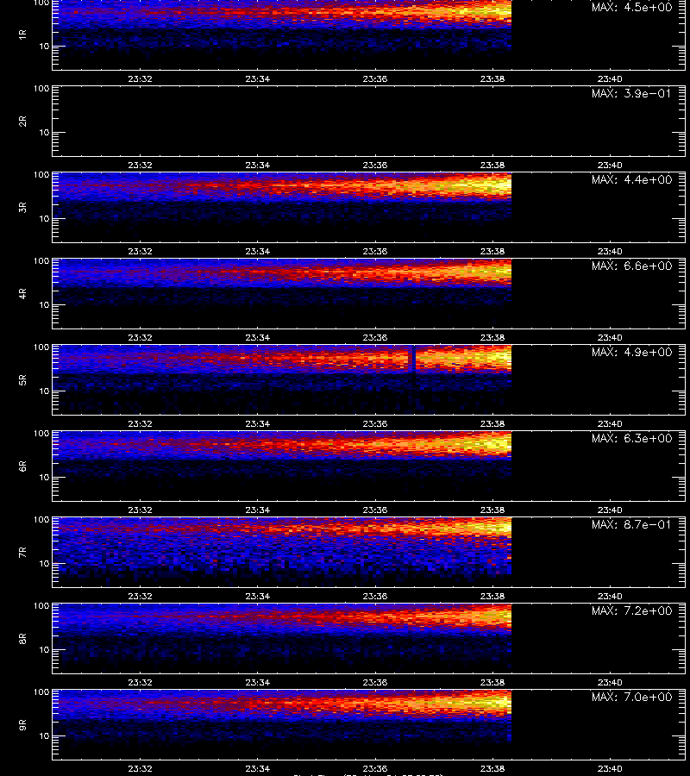This screenshot has width=690, height=776.
Task: Select the 'MAX: 6.3e+00' value text
Action: tap(631, 439)
